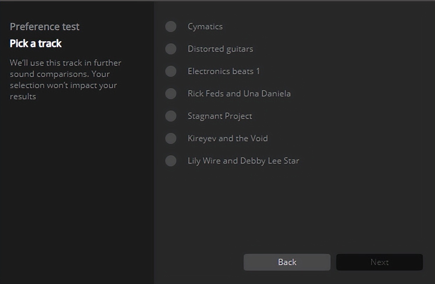Click the Preference test heading

44,27
